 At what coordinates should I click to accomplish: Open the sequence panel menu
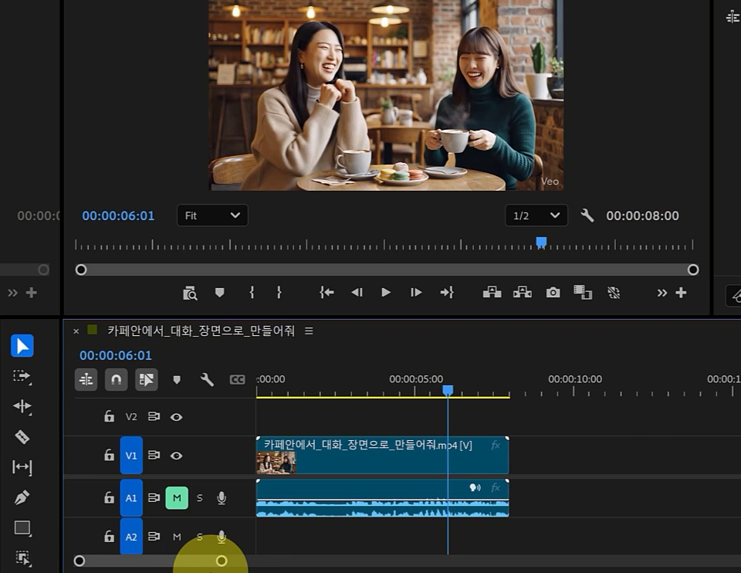[309, 331]
